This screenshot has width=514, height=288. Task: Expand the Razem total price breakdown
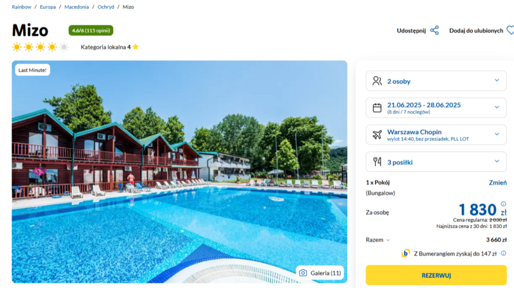click(378, 240)
